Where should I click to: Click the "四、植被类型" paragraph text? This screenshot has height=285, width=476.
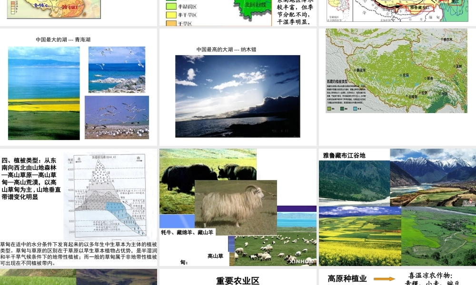[x=31, y=179]
